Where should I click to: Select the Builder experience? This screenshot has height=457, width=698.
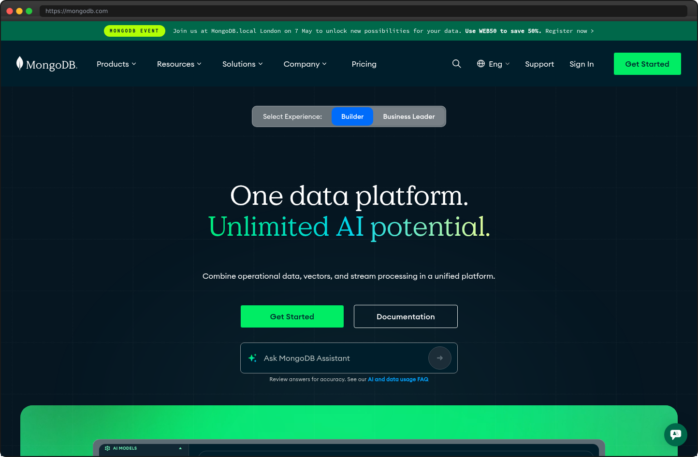[x=352, y=116]
